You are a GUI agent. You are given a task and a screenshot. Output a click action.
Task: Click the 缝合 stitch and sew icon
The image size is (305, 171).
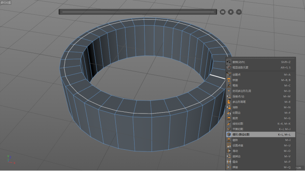coord(229,162)
